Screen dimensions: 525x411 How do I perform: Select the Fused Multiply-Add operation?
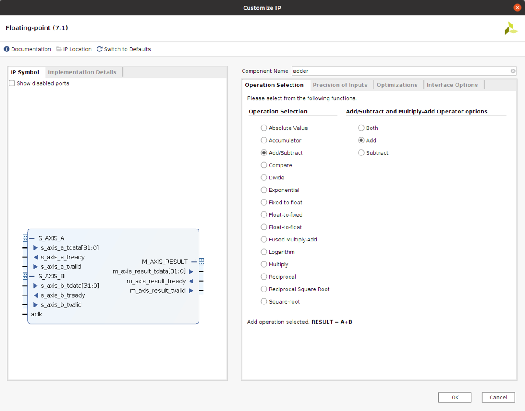[x=264, y=240]
